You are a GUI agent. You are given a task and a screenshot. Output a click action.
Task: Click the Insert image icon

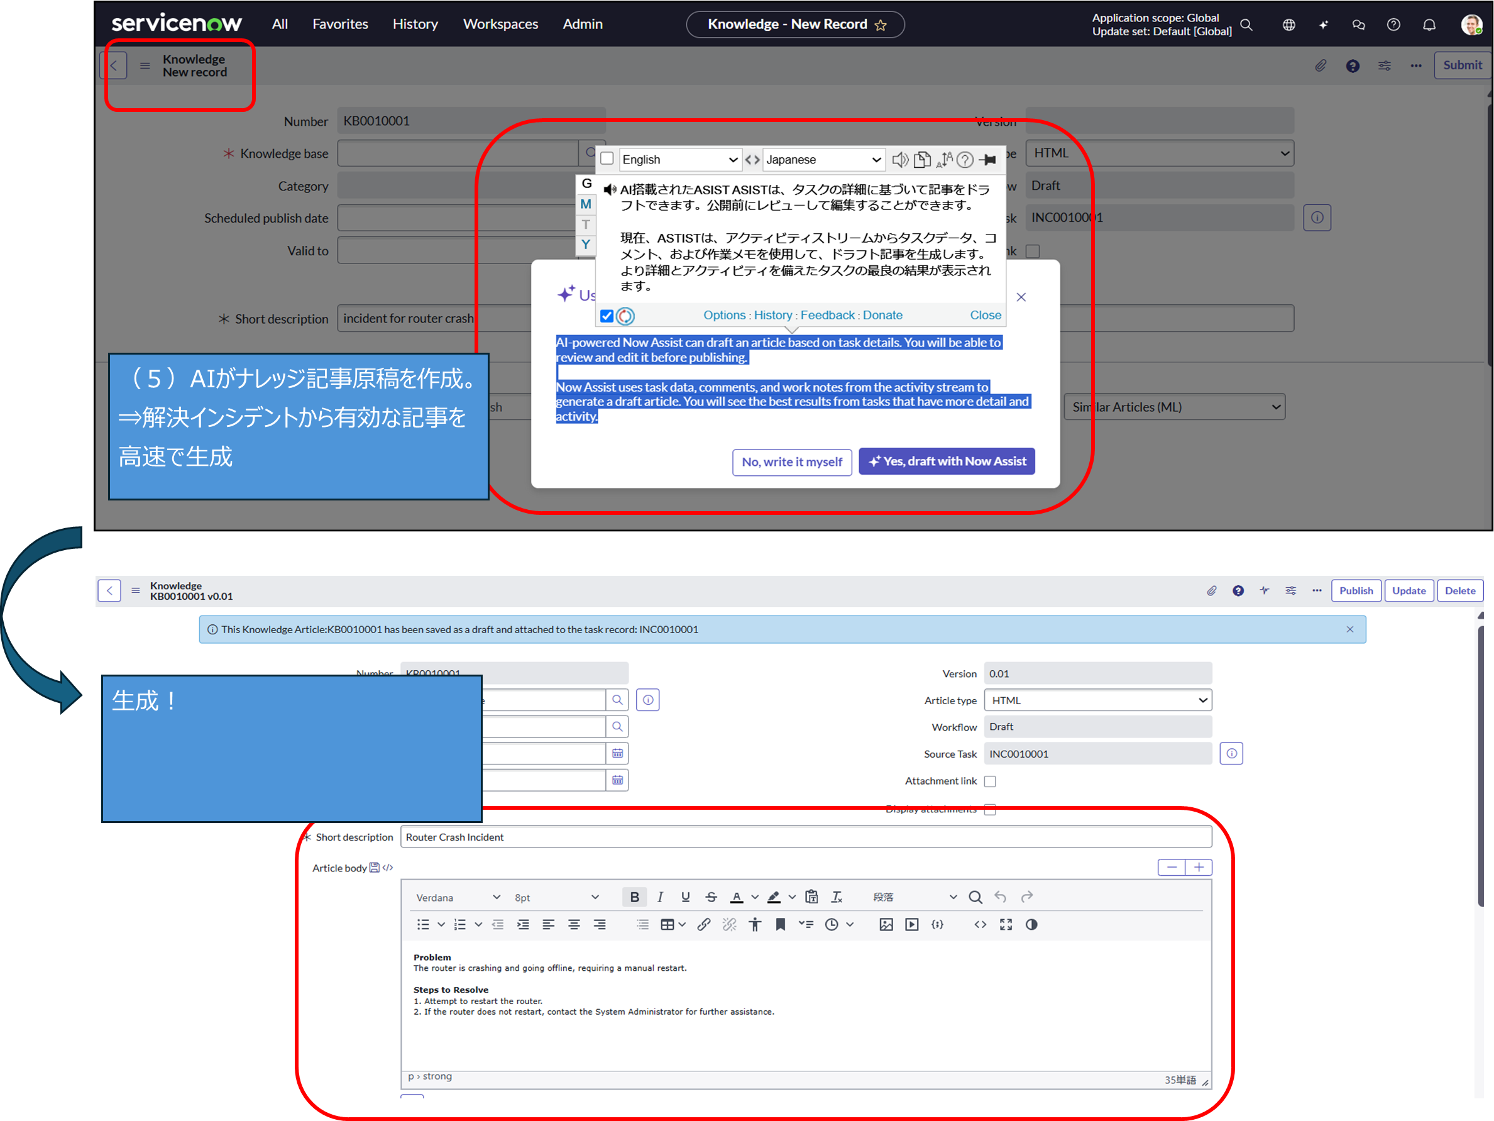tap(886, 924)
